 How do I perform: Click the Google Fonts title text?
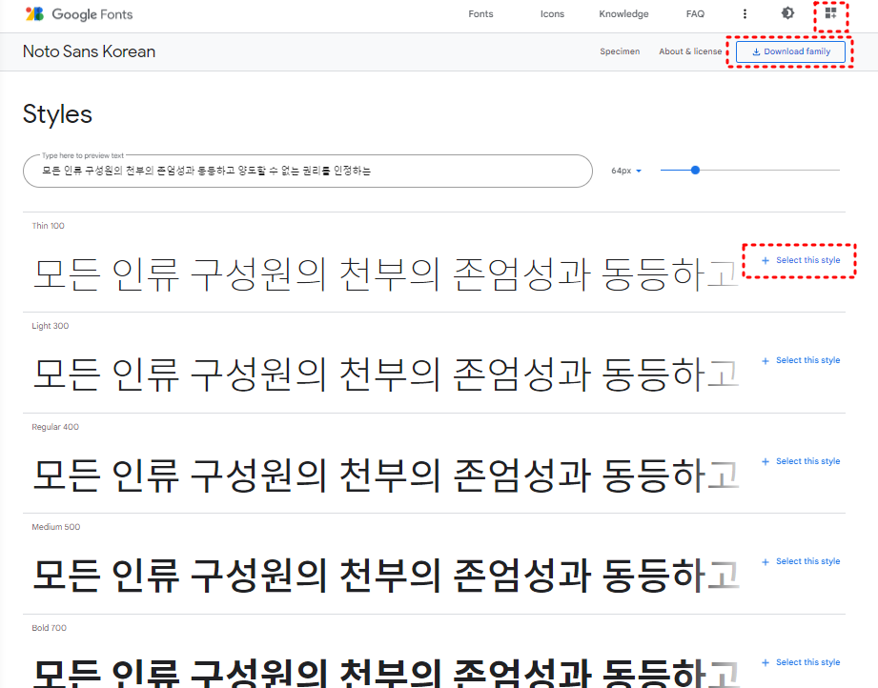(92, 14)
